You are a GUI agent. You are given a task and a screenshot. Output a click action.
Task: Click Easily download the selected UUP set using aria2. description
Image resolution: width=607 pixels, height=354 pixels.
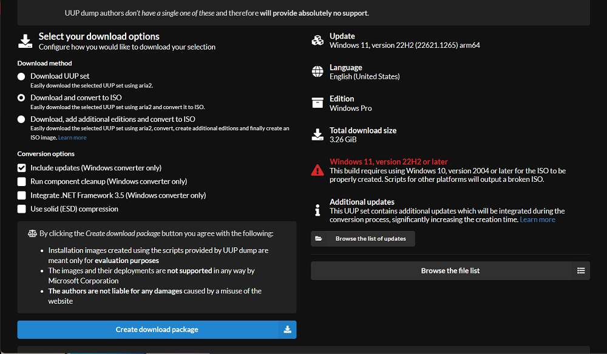(x=92, y=85)
